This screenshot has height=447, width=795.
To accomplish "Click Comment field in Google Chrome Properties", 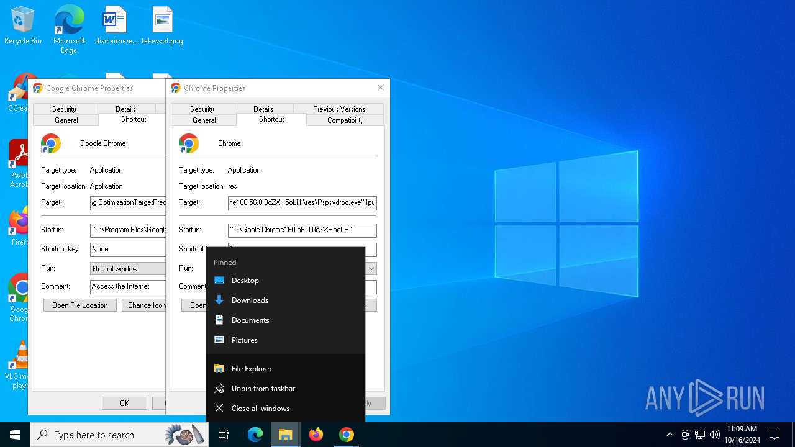I will (128, 286).
